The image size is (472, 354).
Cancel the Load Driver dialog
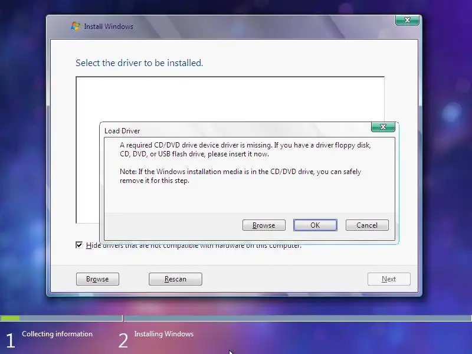click(x=367, y=225)
